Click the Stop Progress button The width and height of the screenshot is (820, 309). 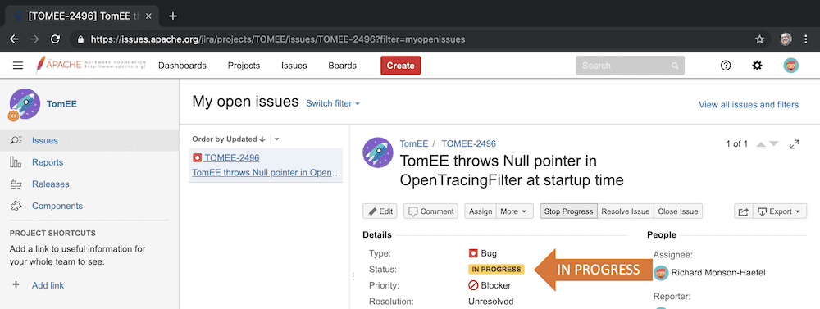click(568, 211)
